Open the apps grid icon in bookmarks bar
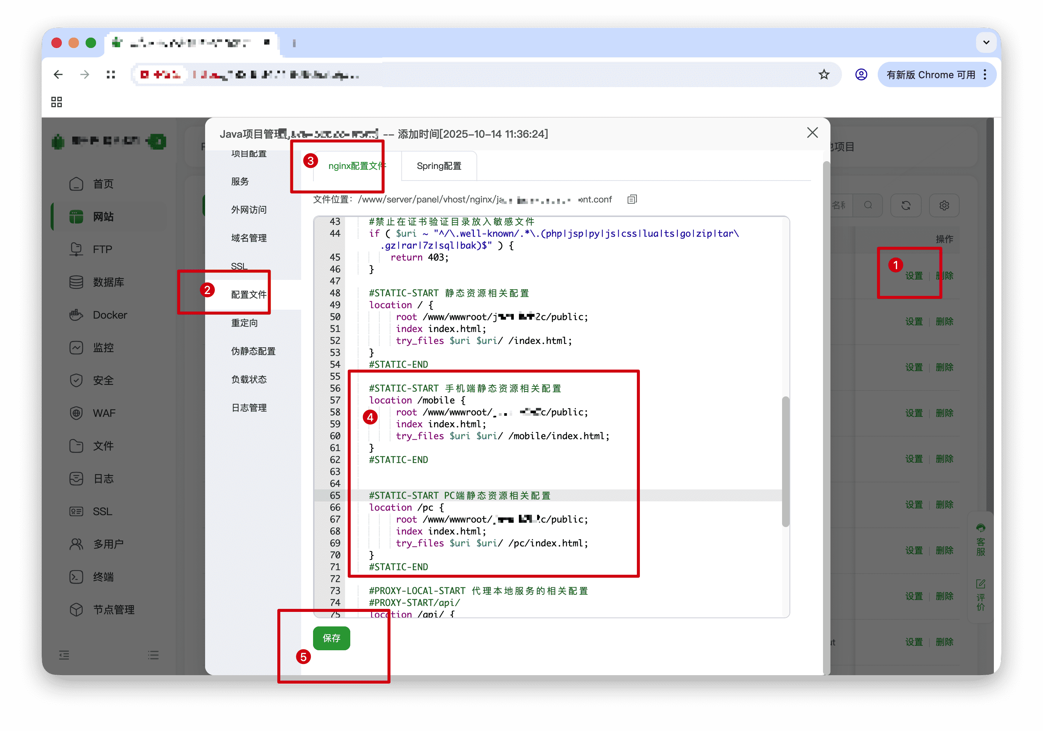The height and width of the screenshot is (731, 1043). [x=56, y=102]
